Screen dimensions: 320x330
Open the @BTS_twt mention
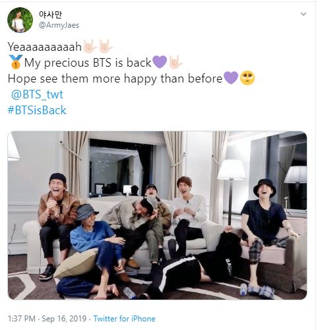pyautogui.click(x=37, y=94)
